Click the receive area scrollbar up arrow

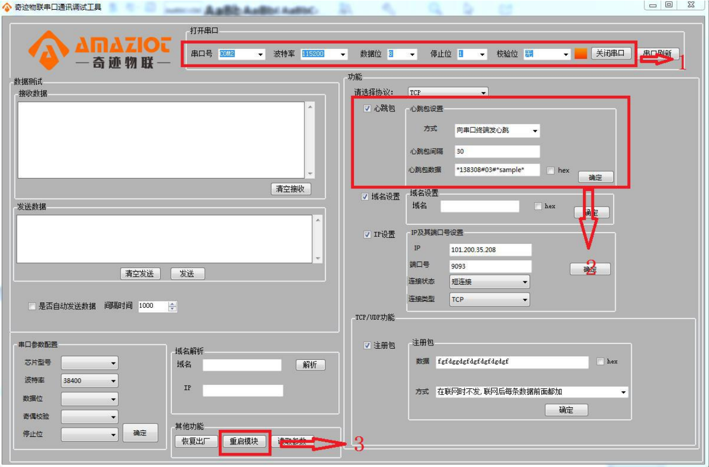310,107
